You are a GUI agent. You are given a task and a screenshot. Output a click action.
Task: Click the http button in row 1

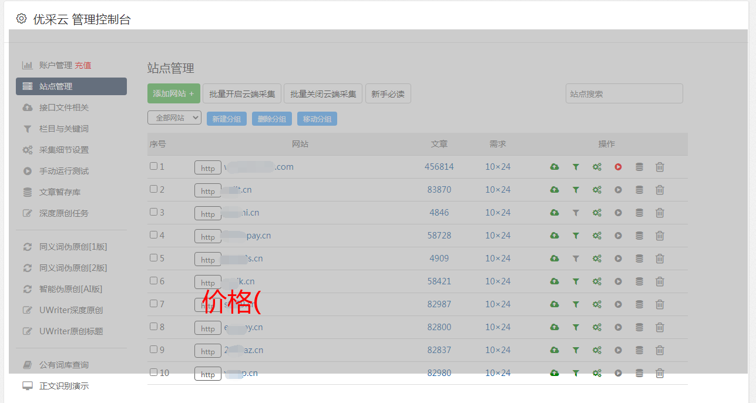208,167
